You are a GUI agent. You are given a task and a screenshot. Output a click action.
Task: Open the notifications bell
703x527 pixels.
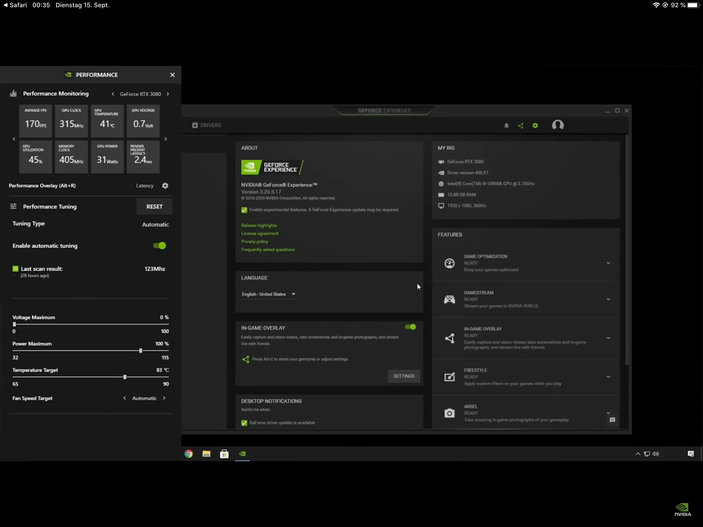pos(506,126)
